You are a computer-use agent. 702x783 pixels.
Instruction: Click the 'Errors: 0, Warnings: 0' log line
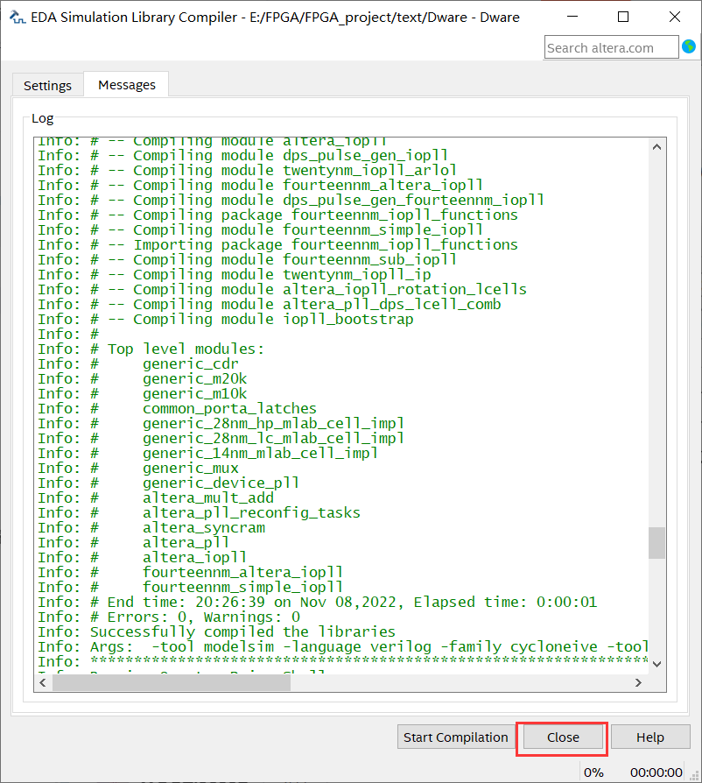169,617
